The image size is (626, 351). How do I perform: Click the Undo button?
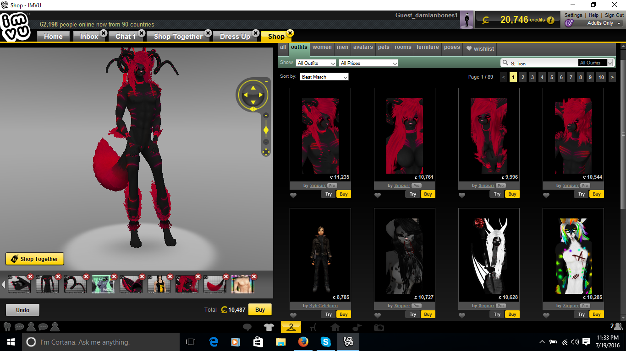point(22,310)
